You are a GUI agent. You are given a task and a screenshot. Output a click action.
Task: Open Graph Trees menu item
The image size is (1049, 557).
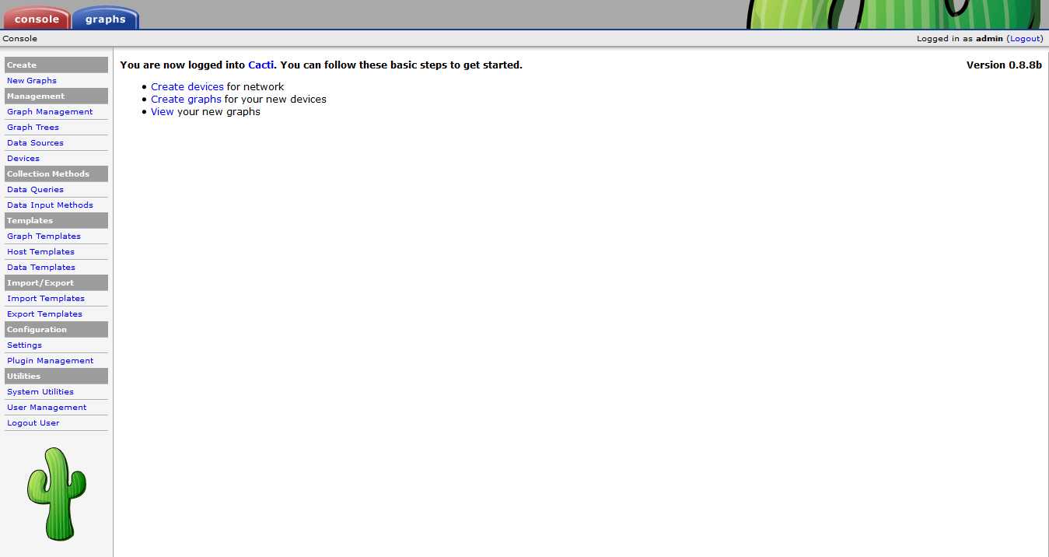pyautogui.click(x=33, y=128)
